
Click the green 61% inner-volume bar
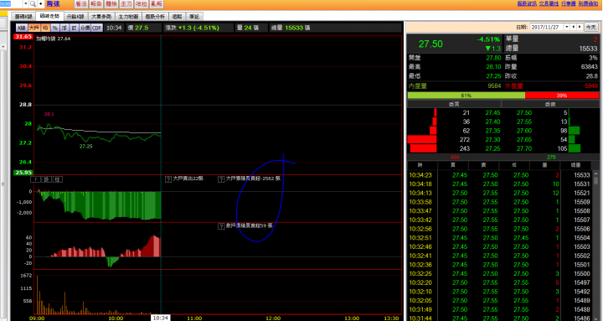pos(466,95)
